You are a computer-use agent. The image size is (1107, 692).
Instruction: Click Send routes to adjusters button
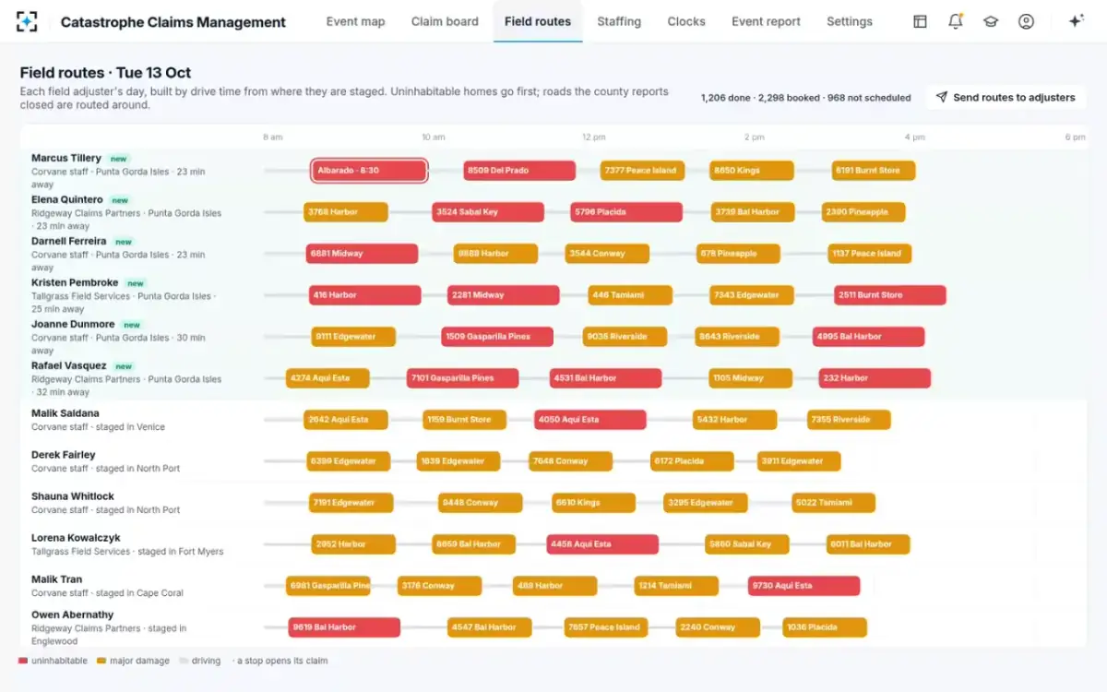(1006, 97)
